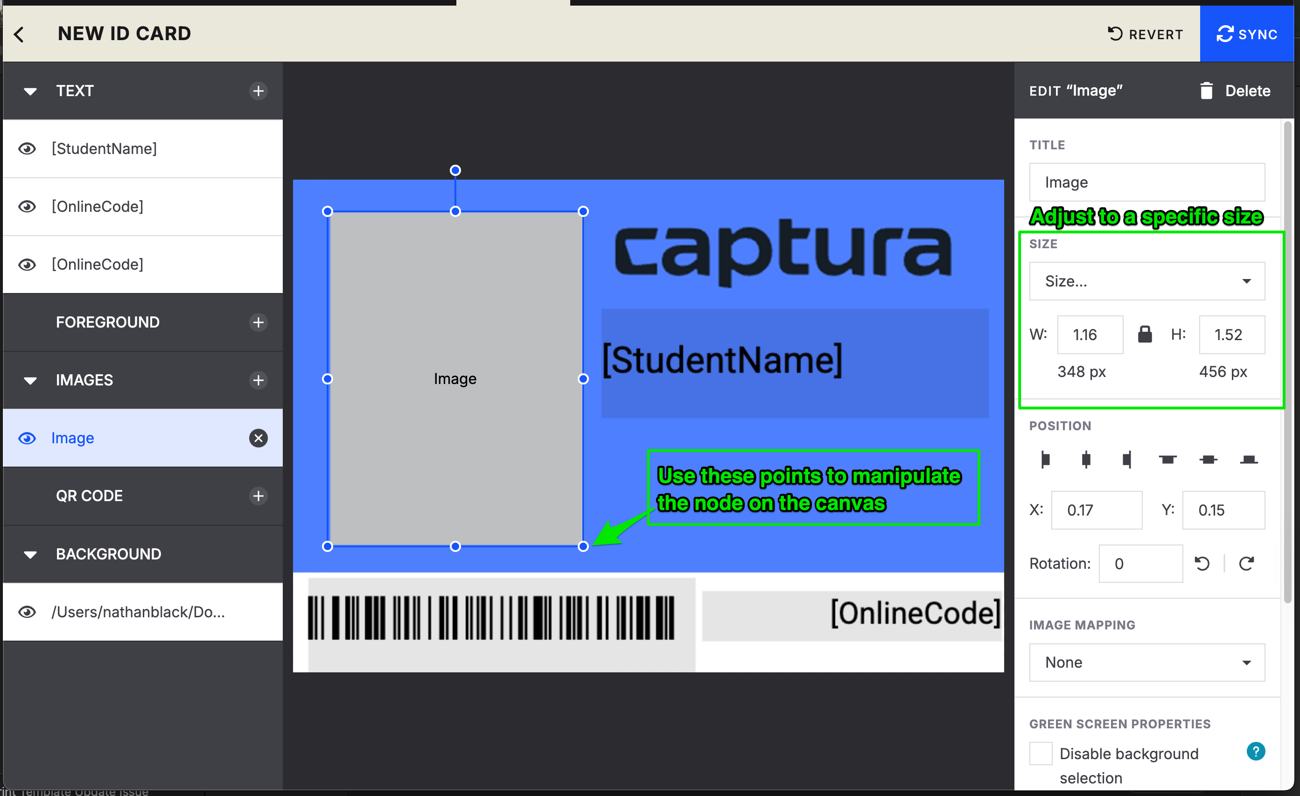
Task: Toggle visibility of the third text row [OnlineCode]
Action: 27,264
